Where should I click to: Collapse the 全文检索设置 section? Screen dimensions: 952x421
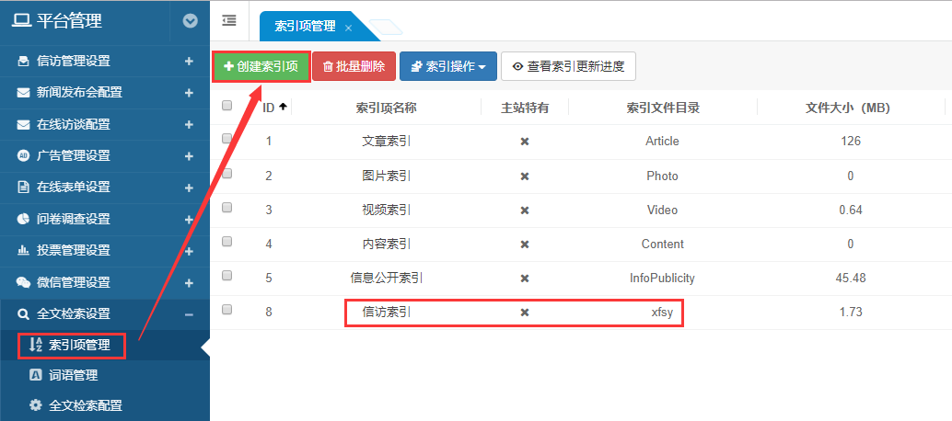[189, 314]
